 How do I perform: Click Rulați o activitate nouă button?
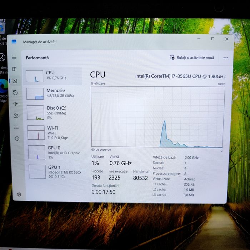click(192, 57)
